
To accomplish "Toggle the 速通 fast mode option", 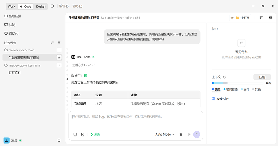I will point(95,134).
